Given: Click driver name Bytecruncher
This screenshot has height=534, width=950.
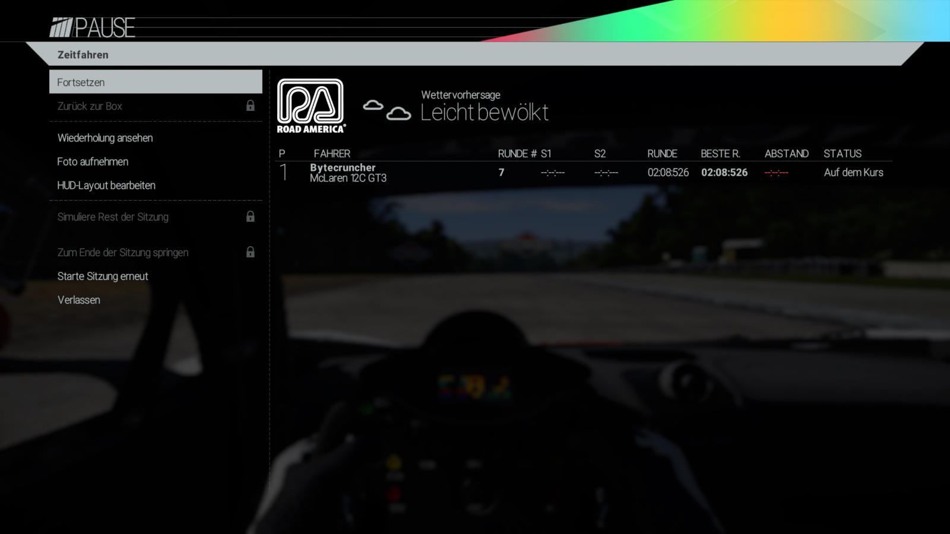Looking at the screenshot, I should pyautogui.click(x=343, y=167).
